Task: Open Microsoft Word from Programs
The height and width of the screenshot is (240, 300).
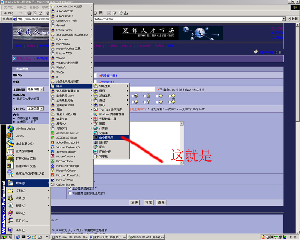Action: pos(72,180)
